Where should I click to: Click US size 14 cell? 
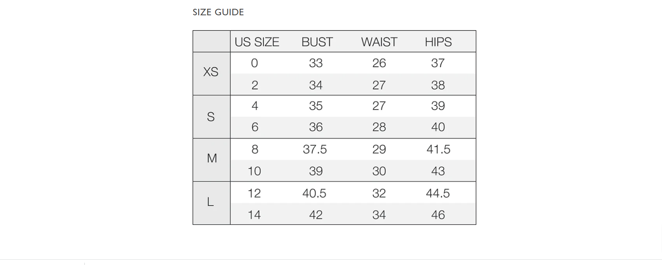pos(254,215)
